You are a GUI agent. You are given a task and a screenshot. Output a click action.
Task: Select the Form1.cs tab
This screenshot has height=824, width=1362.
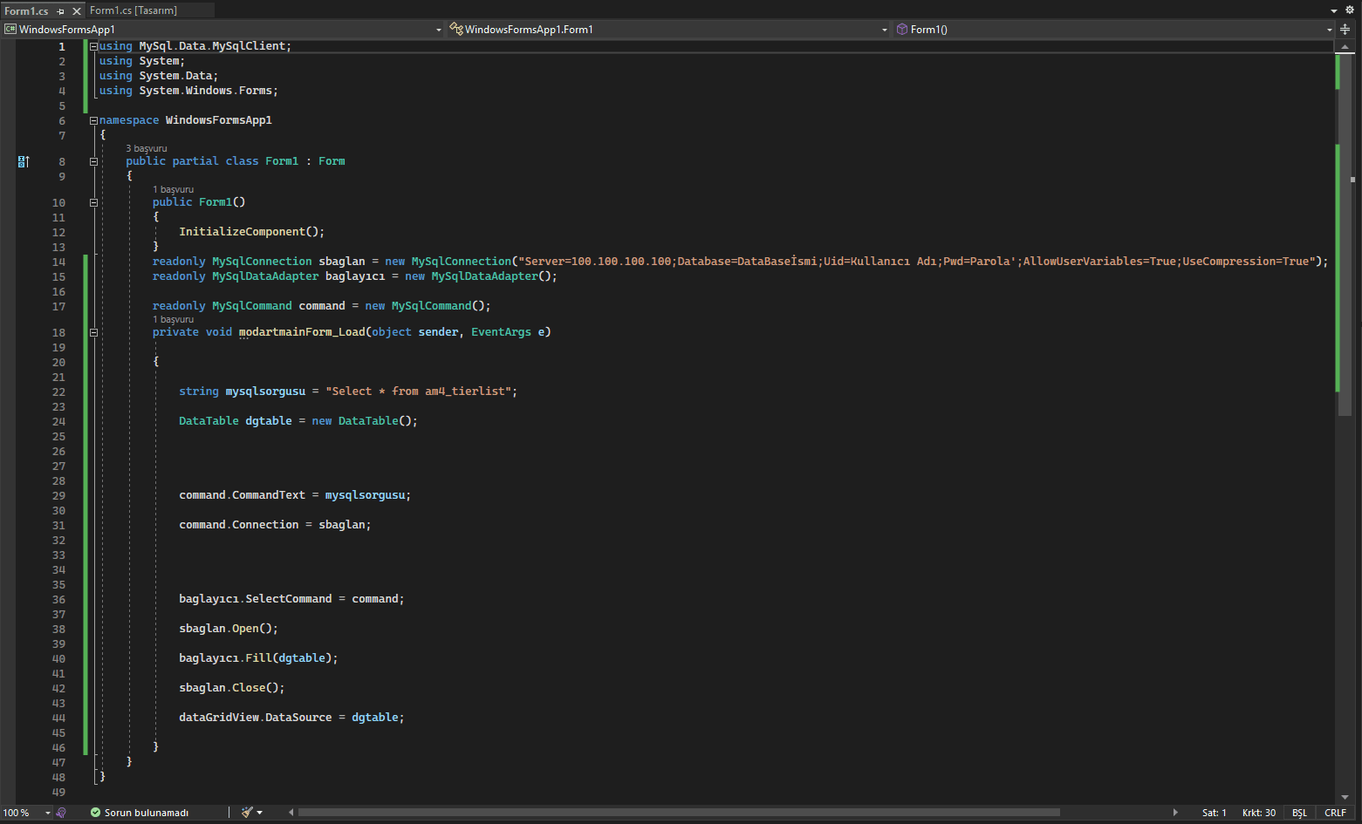pyautogui.click(x=26, y=12)
